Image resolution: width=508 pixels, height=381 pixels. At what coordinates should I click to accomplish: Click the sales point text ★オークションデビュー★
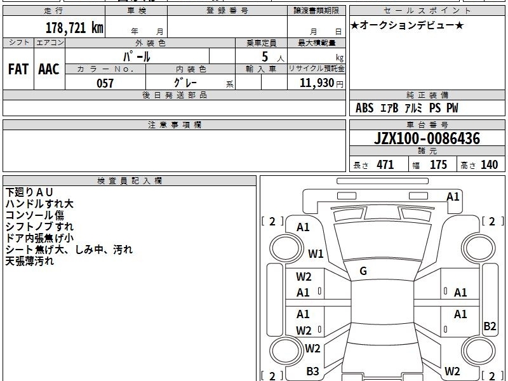[407, 25]
